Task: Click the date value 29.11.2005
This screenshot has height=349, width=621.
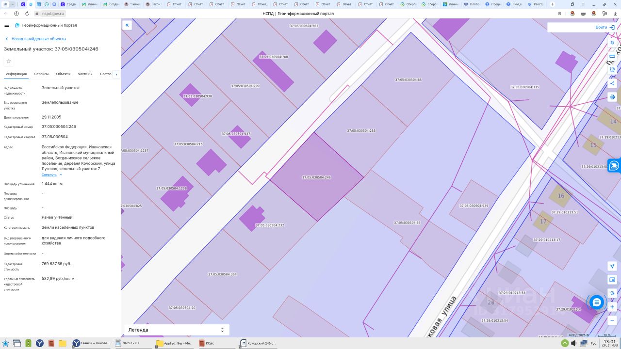Action: pyautogui.click(x=51, y=117)
